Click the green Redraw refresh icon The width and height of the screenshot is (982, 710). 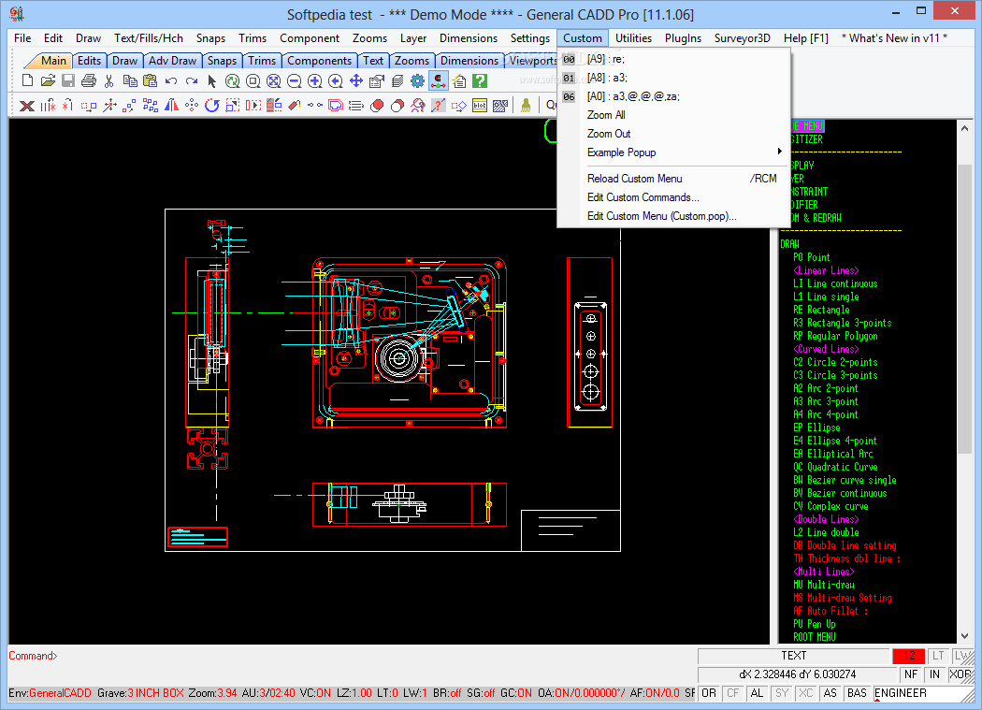(232, 80)
